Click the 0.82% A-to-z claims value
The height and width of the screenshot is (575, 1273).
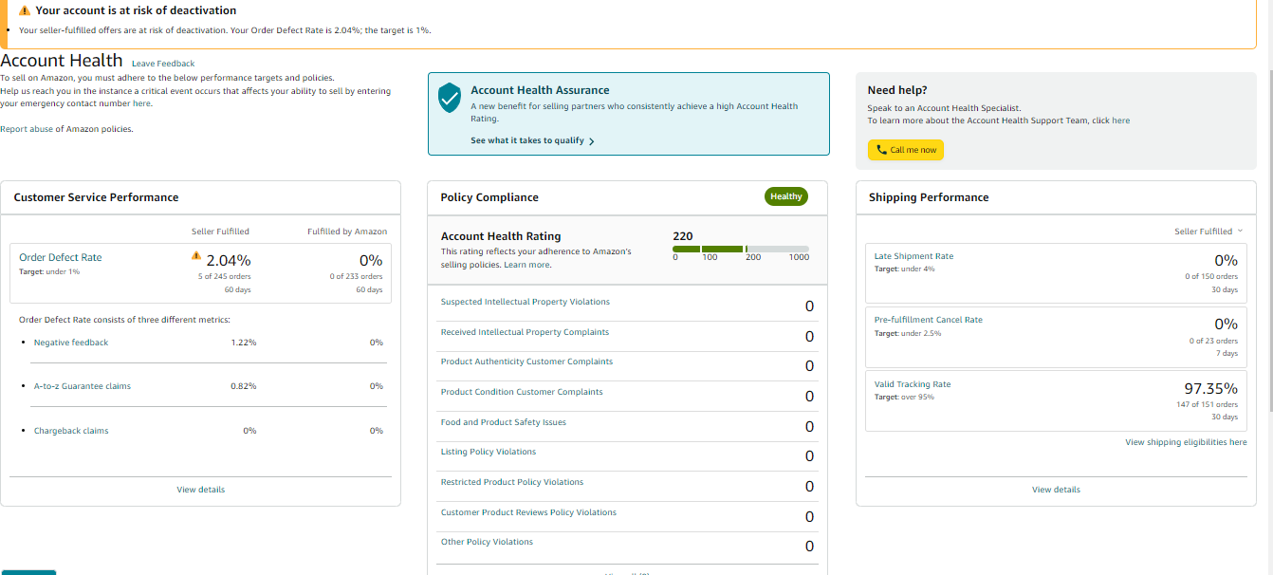[244, 386]
